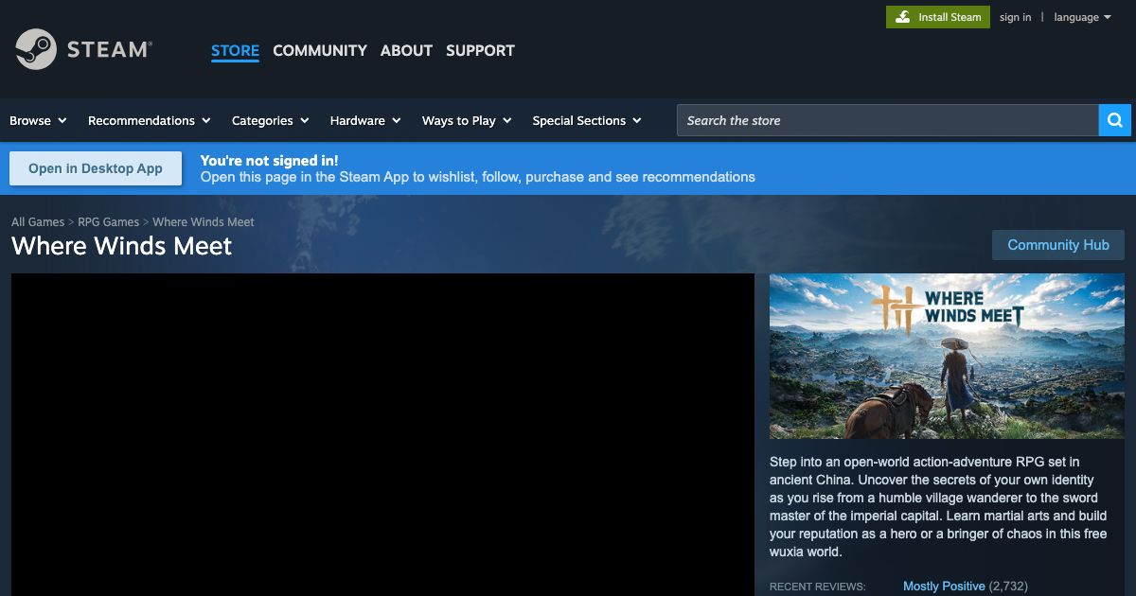Click the "You're not signed in!" text
This screenshot has width=1136, height=596.
tap(269, 161)
